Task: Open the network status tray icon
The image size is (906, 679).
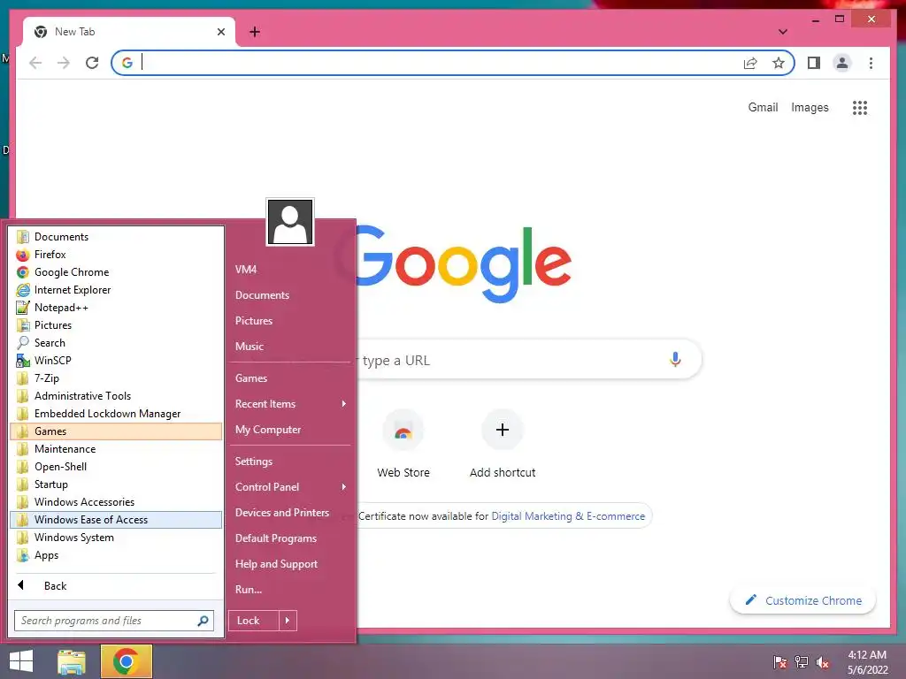Action: point(802,661)
